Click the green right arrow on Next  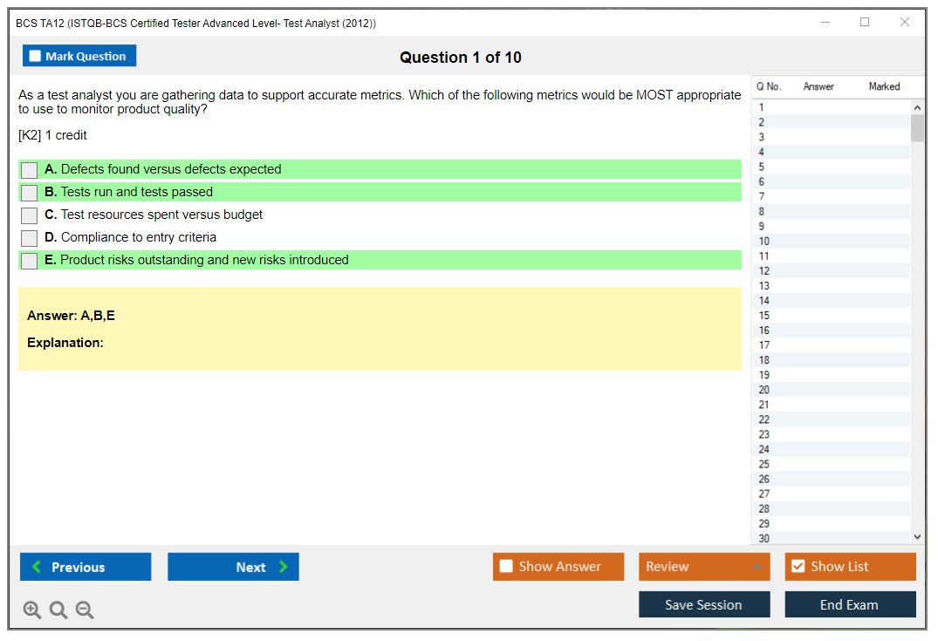point(284,567)
